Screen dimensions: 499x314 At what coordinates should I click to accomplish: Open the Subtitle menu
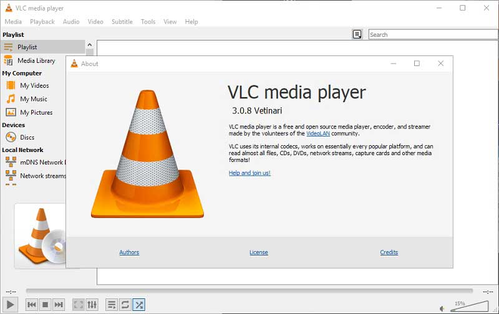click(x=122, y=22)
